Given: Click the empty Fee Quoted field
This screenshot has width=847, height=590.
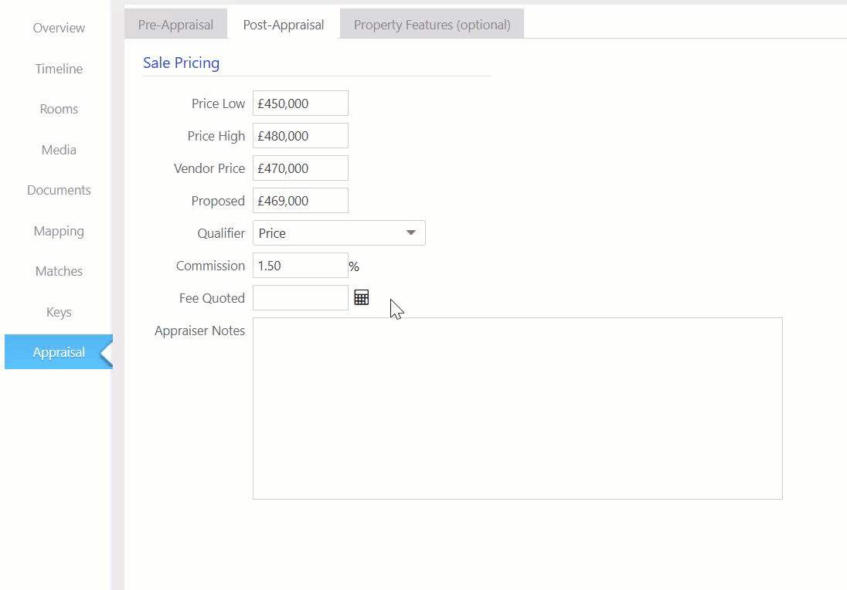Looking at the screenshot, I should point(301,297).
